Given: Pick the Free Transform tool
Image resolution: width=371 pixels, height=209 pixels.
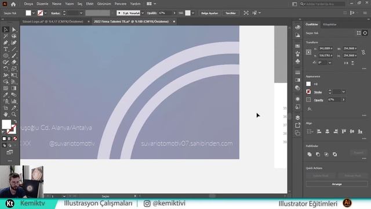Looking at the screenshot, I should pyautogui.click(x=14, y=75).
